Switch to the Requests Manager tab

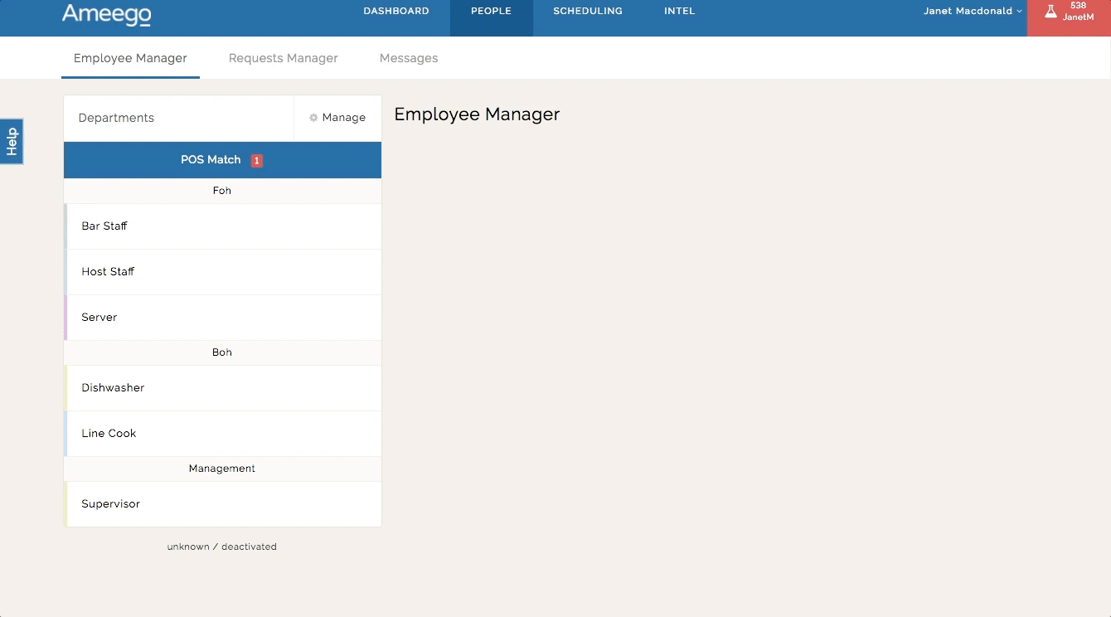(x=284, y=58)
